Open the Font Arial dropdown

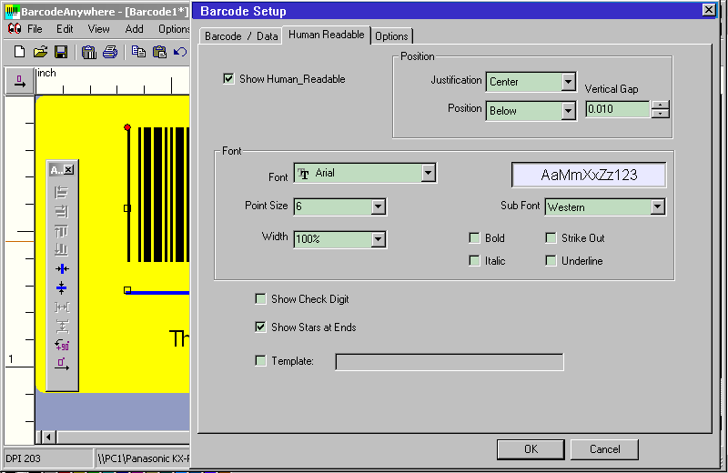428,173
